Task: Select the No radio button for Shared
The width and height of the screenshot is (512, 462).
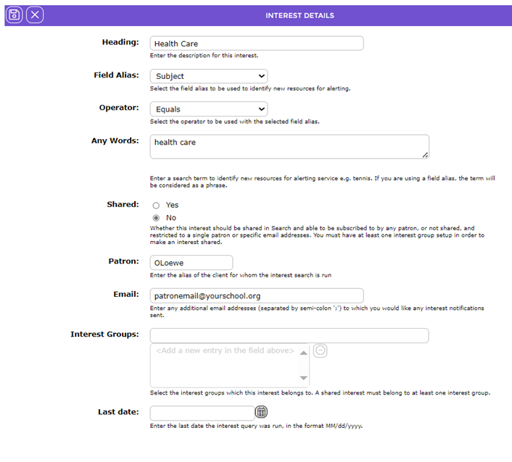Action: click(x=156, y=218)
